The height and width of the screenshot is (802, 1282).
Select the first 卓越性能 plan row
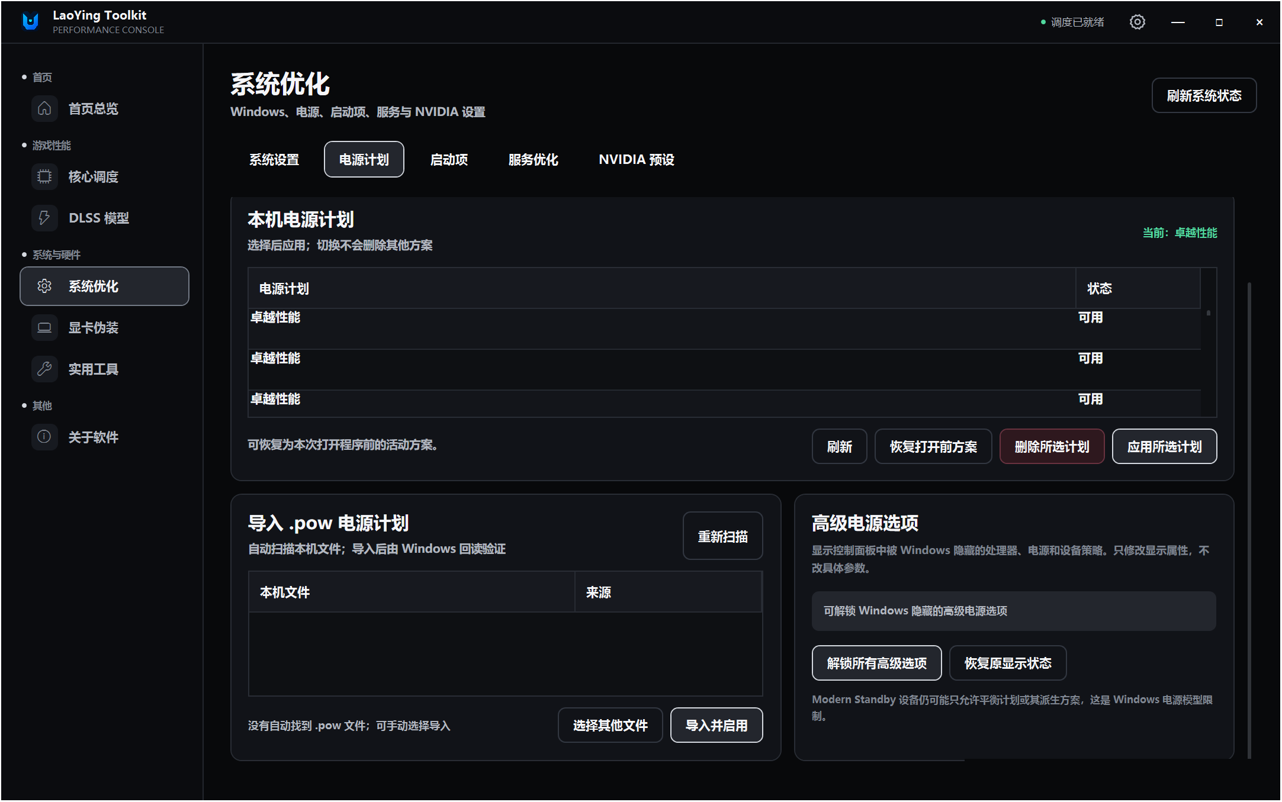coord(724,328)
